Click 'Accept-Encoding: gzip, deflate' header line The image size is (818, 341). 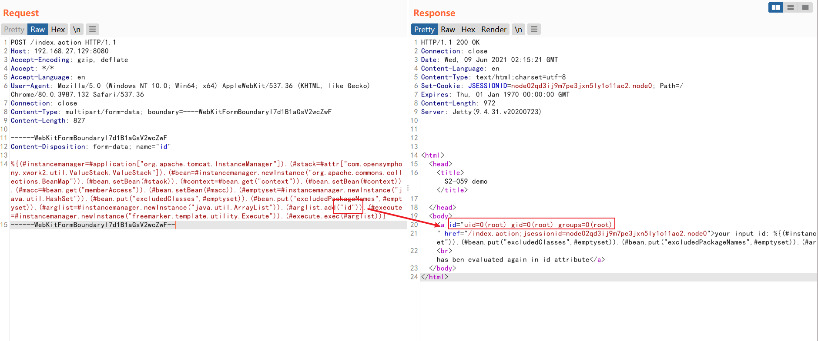pos(70,60)
